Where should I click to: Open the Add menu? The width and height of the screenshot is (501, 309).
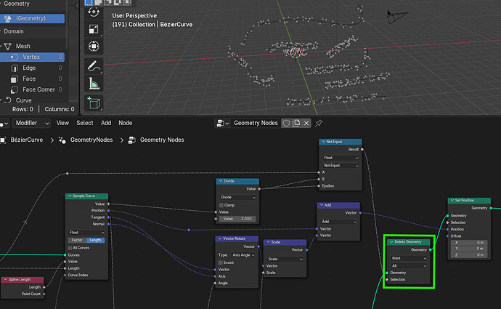click(106, 123)
